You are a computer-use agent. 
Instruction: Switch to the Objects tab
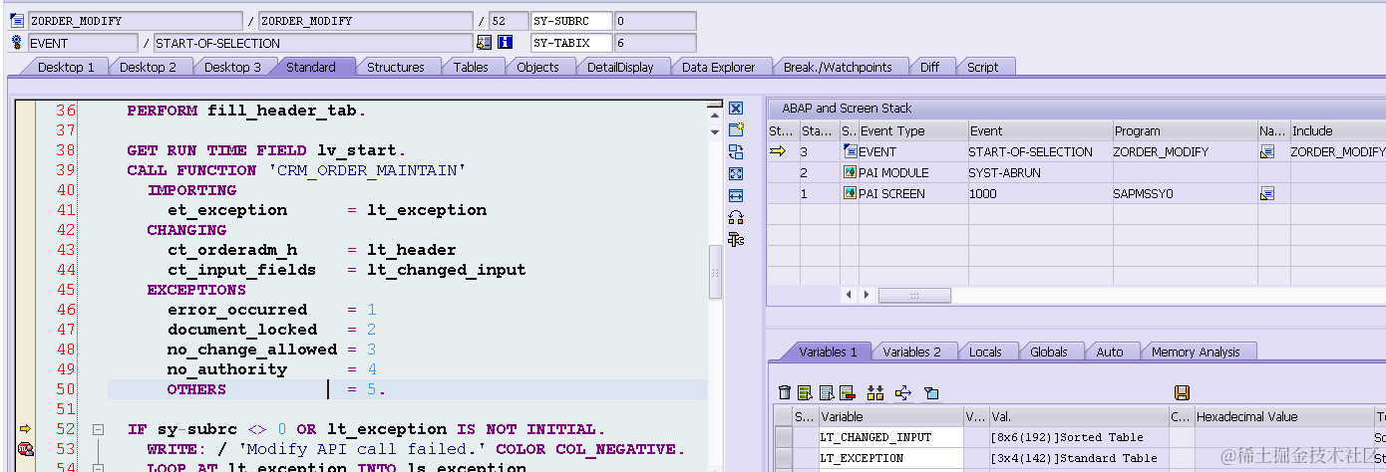pyautogui.click(x=537, y=67)
